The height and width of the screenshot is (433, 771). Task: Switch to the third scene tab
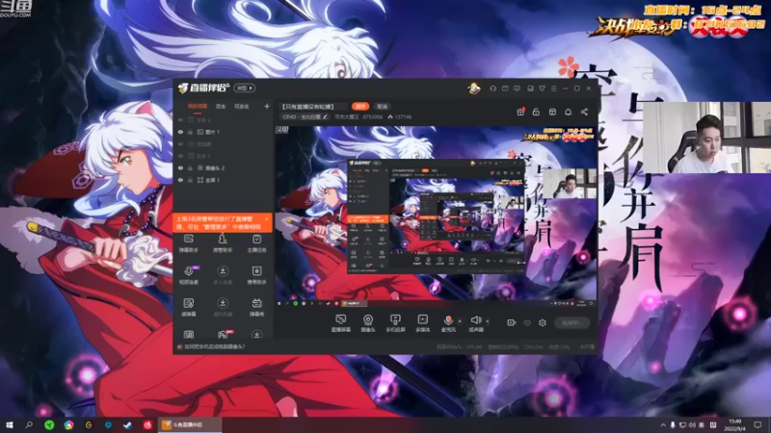click(x=242, y=106)
